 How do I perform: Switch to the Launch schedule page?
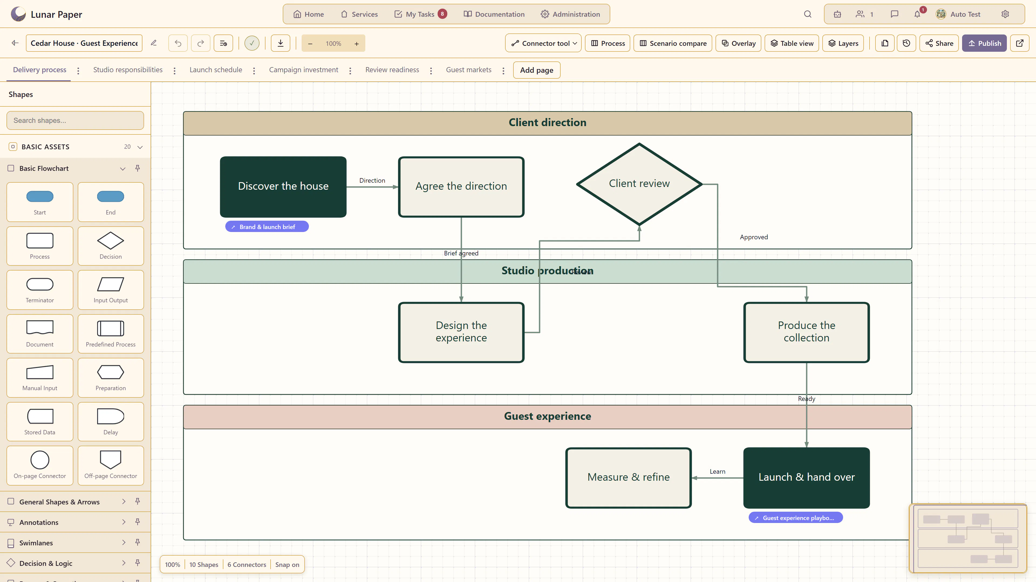click(x=216, y=70)
